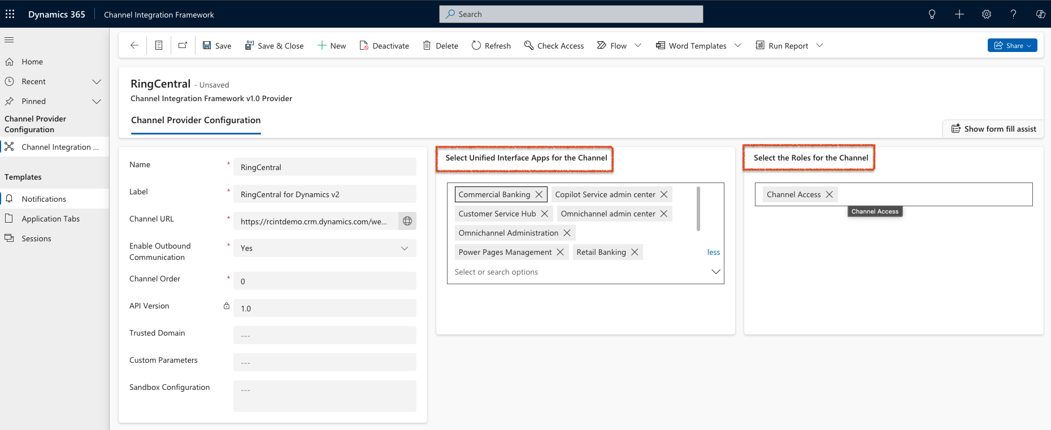
Task: Click the open in new window icon
Action: (x=183, y=45)
